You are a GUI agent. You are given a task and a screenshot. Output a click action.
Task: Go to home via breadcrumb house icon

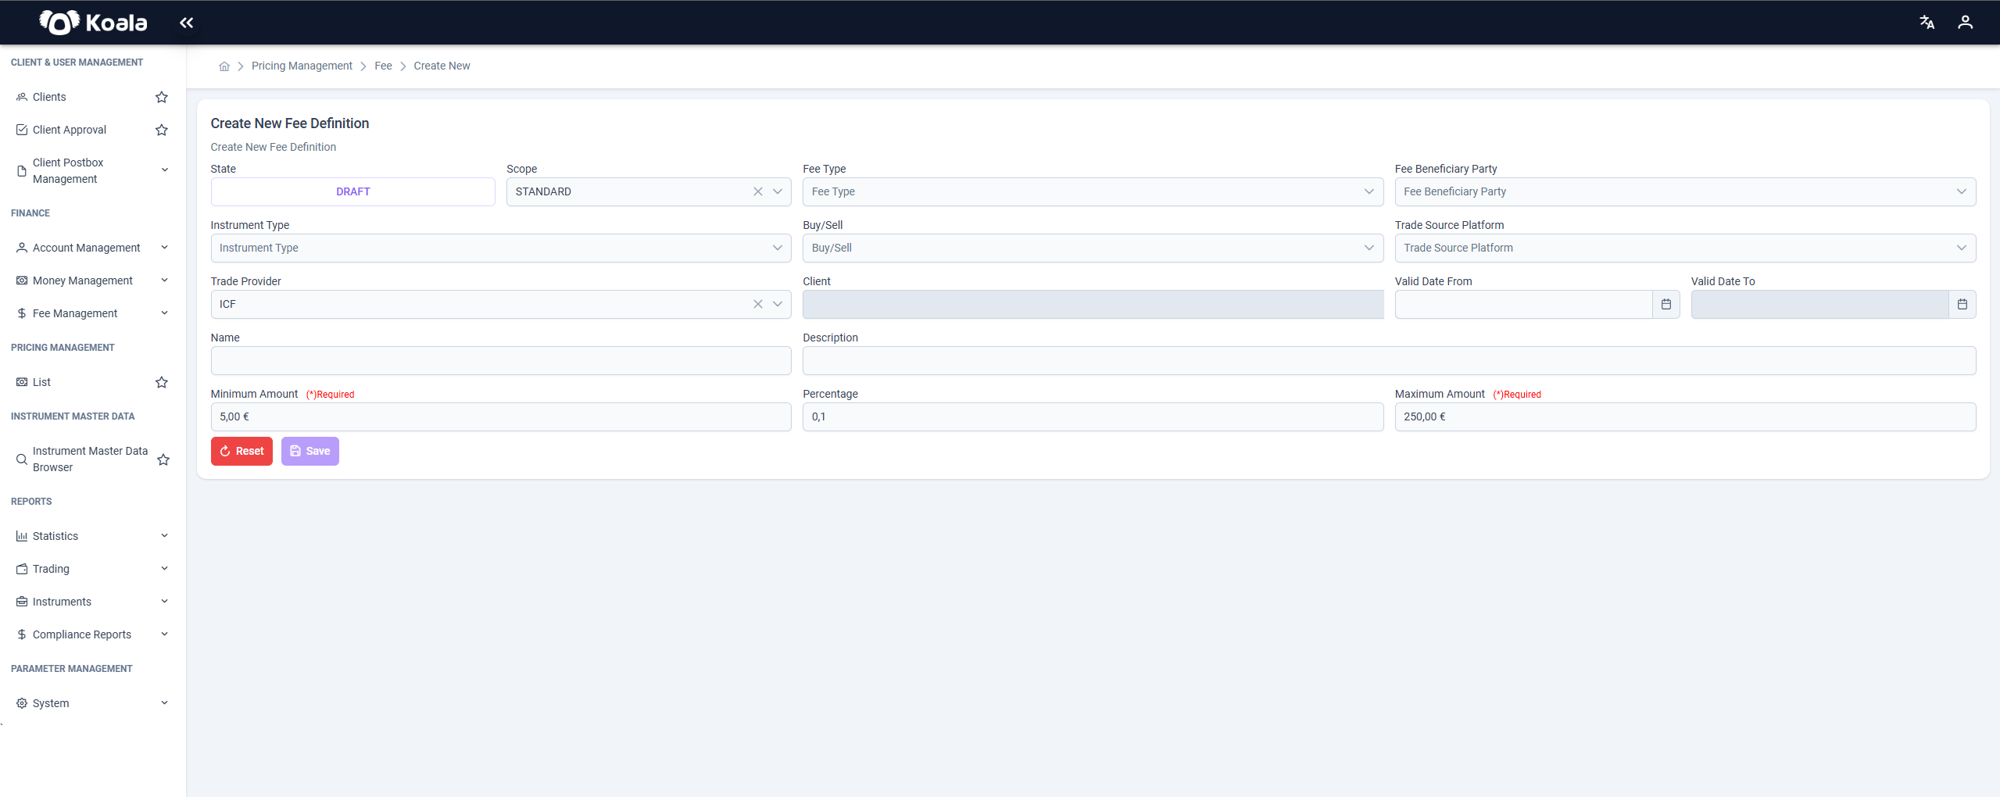224,66
